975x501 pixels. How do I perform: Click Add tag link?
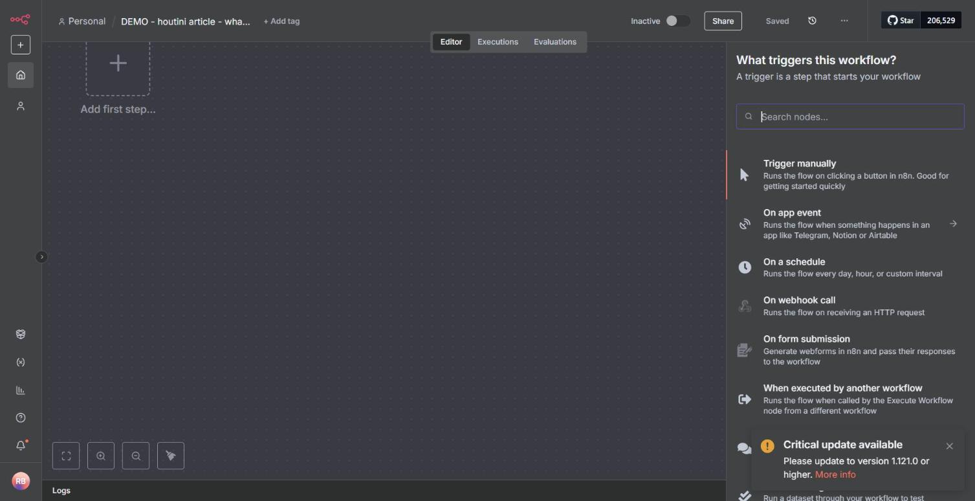(281, 21)
